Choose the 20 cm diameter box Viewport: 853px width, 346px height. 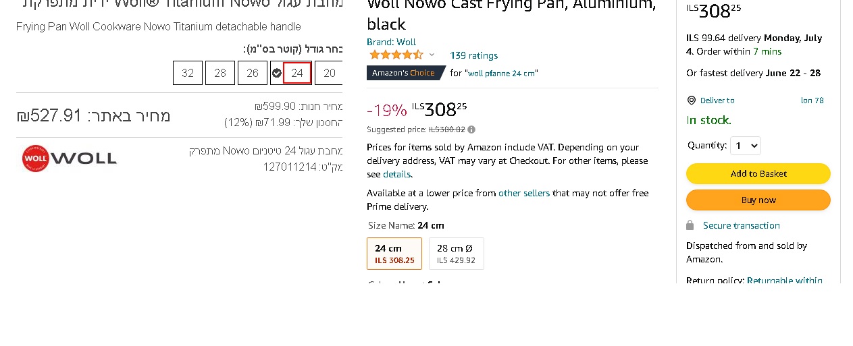(330, 73)
